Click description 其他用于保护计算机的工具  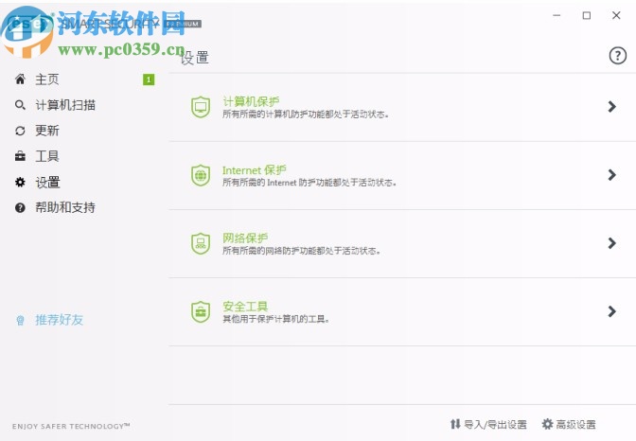point(275,319)
